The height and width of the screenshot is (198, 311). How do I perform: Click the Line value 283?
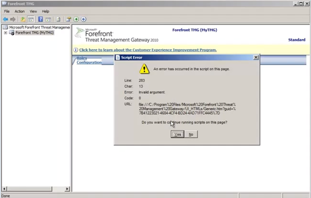141,80
